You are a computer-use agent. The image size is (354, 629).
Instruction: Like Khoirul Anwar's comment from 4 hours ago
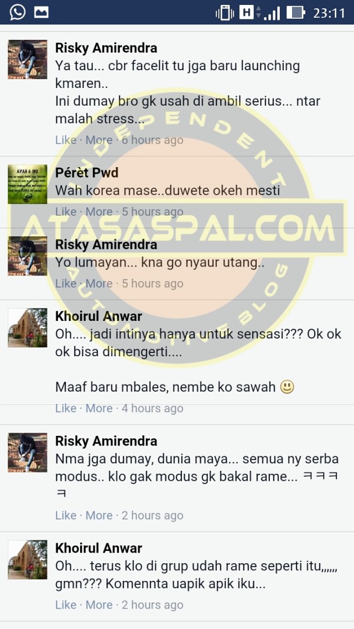[x=66, y=408]
